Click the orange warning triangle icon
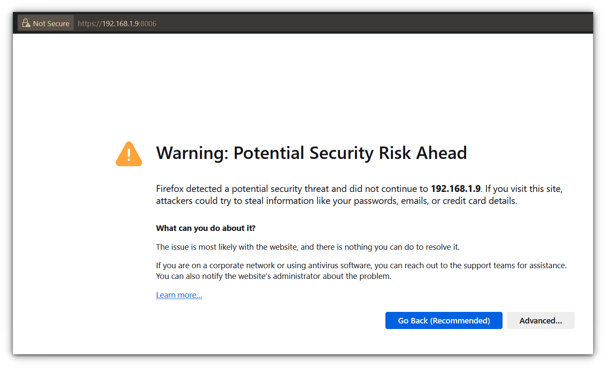Viewport: 606px width, 368px height. point(129,154)
